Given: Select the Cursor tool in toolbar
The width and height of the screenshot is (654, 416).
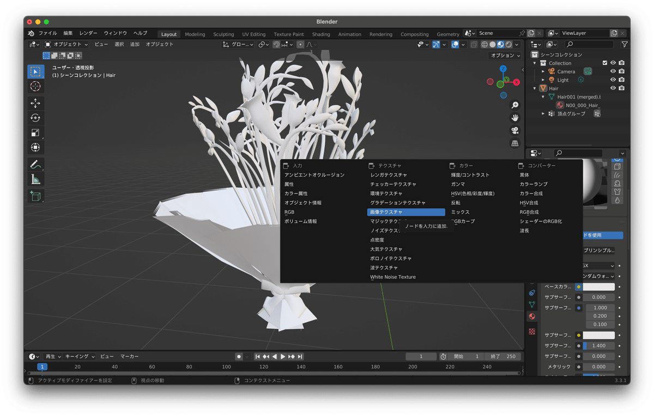Looking at the screenshot, I should (x=35, y=86).
